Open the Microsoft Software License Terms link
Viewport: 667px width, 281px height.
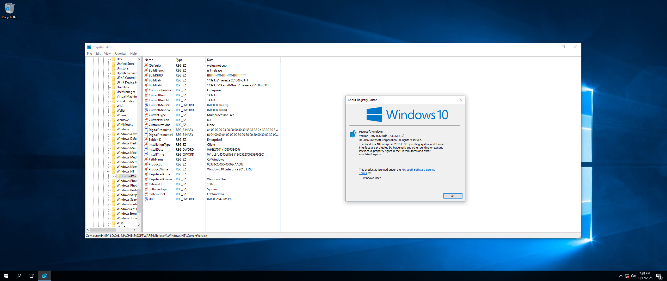[x=418, y=170]
